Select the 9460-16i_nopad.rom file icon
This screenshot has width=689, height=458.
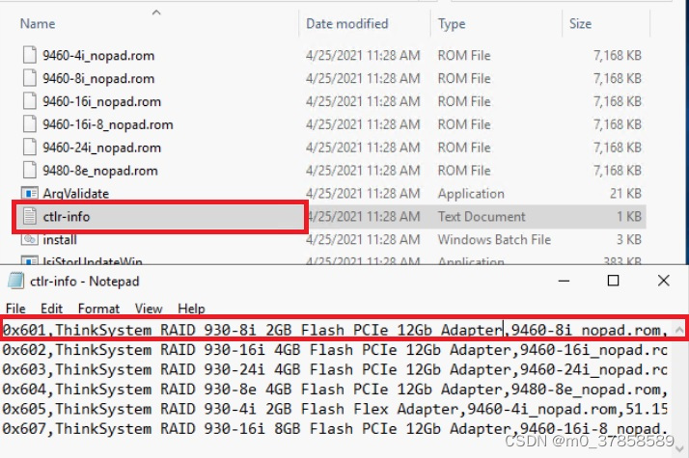(30, 101)
